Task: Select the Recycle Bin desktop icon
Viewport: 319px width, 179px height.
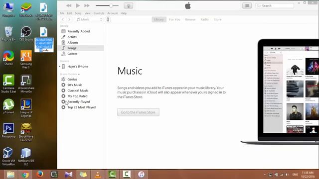Action: click(8, 34)
